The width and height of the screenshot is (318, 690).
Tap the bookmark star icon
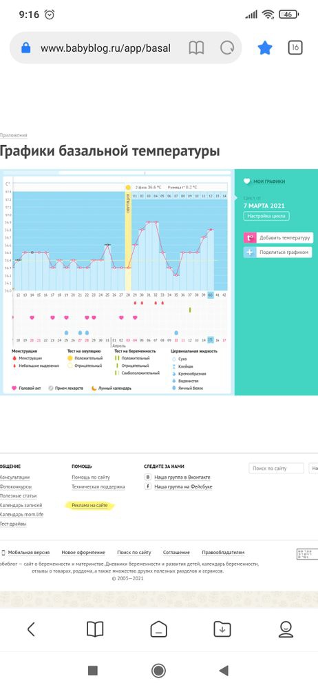point(265,48)
